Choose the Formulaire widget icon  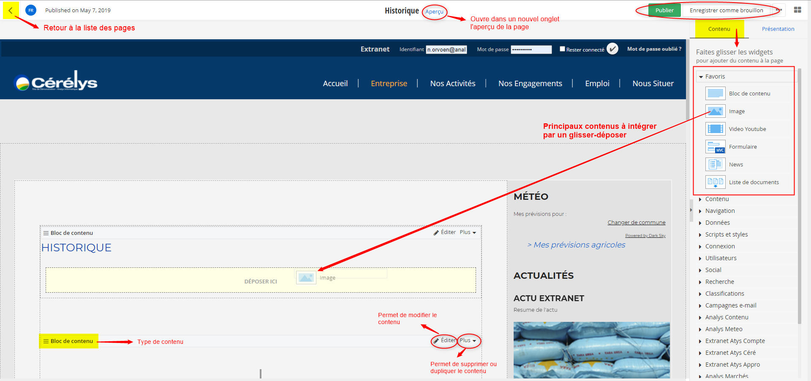[x=715, y=147]
